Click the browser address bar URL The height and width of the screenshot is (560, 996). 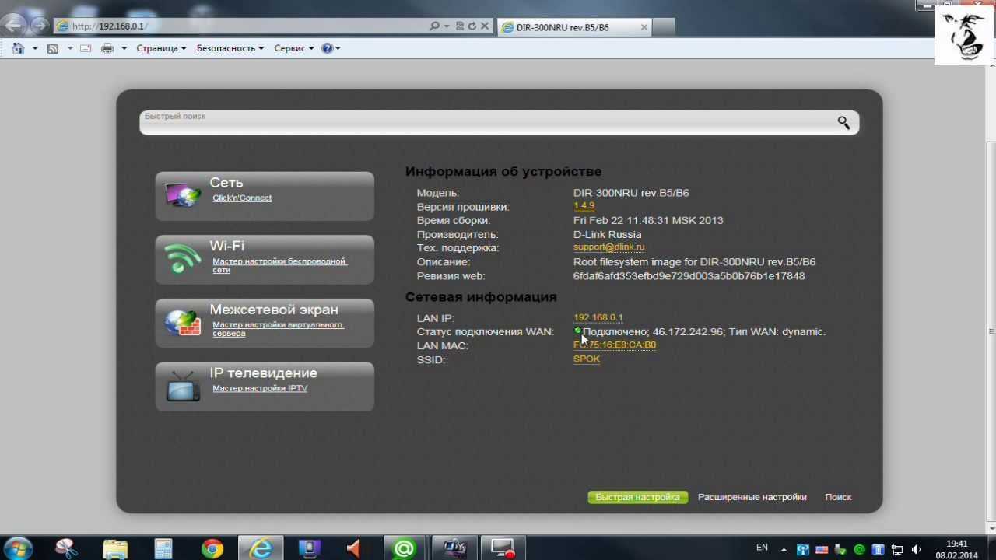coord(241,26)
